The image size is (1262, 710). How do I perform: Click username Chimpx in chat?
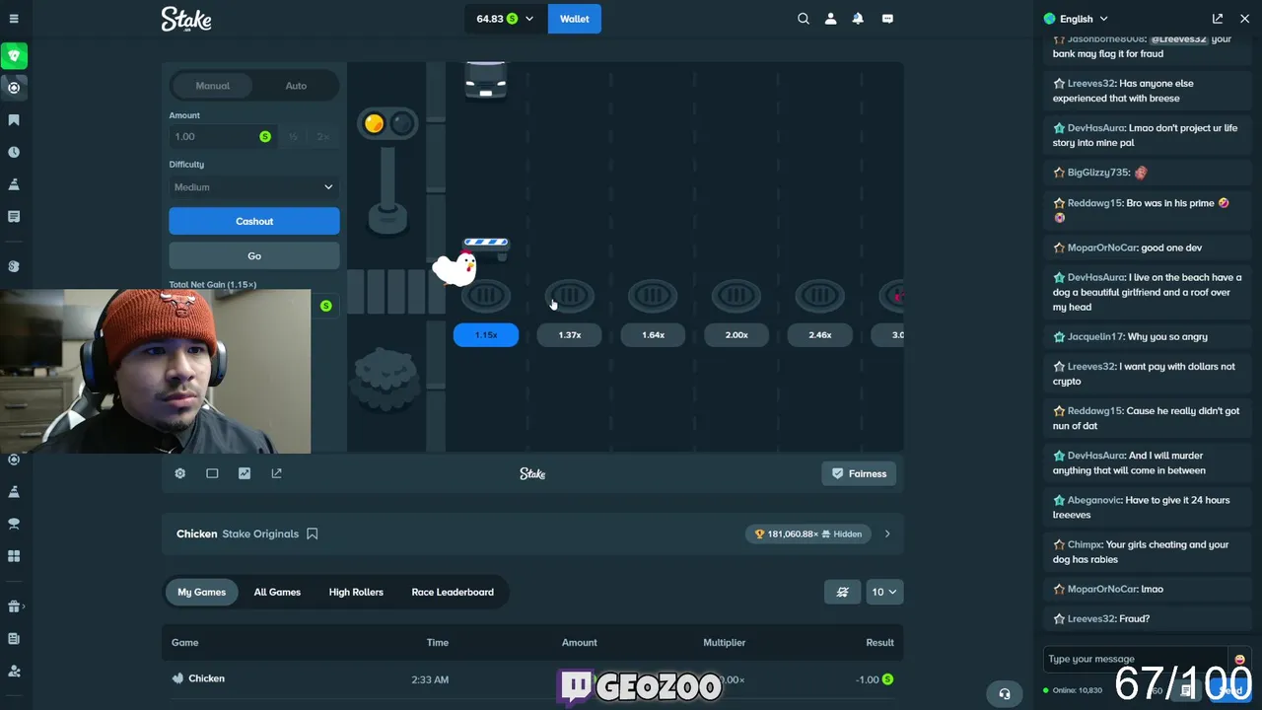pyautogui.click(x=1084, y=545)
